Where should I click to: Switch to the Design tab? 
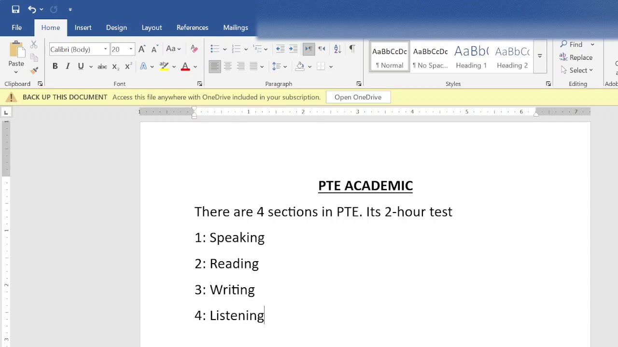tap(116, 27)
